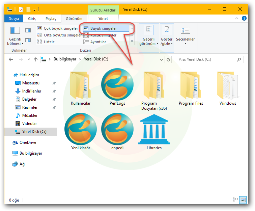This screenshot has width=255, height=211.
Task: Open the Program Files folder
Action: coord(191,85)
